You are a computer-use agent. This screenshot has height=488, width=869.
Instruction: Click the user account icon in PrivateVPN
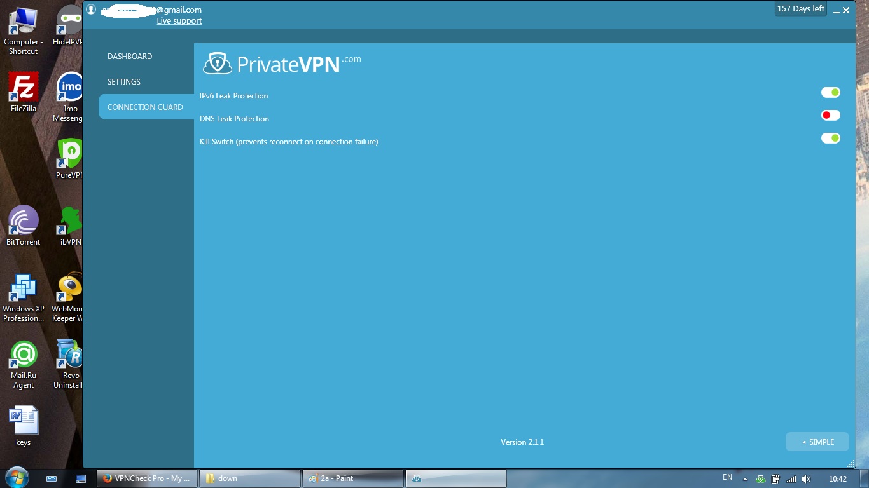click(91, 10)
